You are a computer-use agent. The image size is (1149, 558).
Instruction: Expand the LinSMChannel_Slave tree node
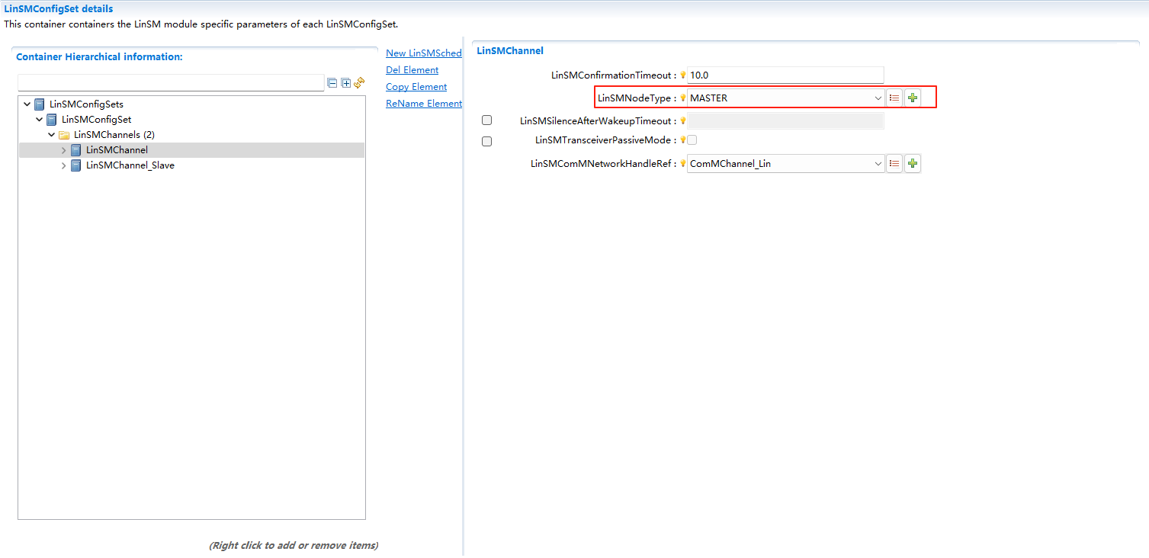point(64,165)
